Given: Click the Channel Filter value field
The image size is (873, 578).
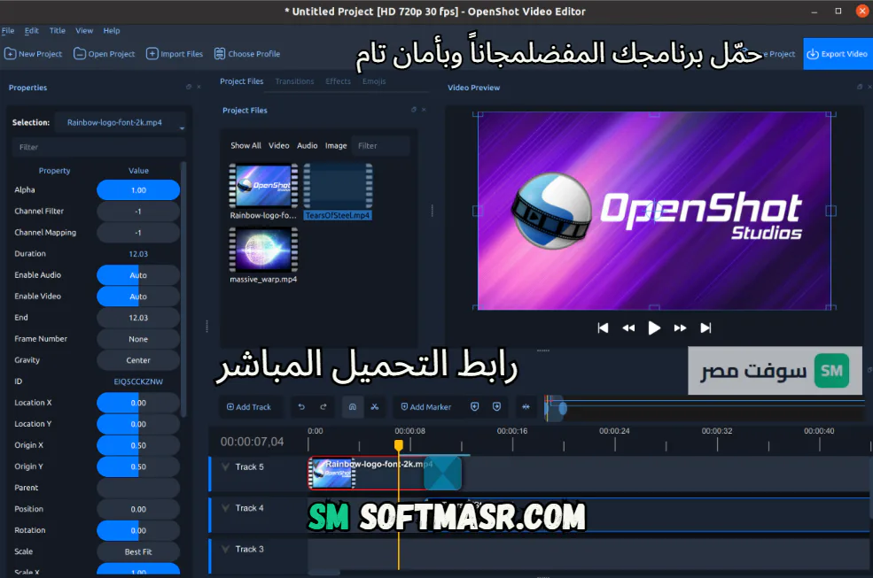Looking at the screenshot, I should tap(138, 212).
